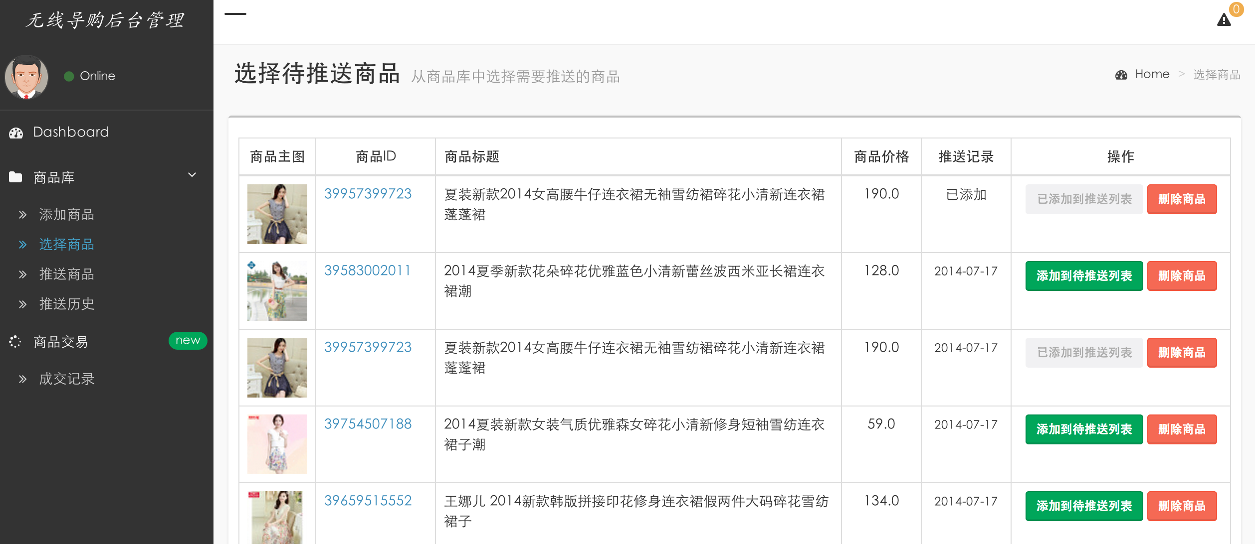Screen dimensions: 1255x544
Task: Toggle the sidebar collapse bar icon
Action: 235,14
